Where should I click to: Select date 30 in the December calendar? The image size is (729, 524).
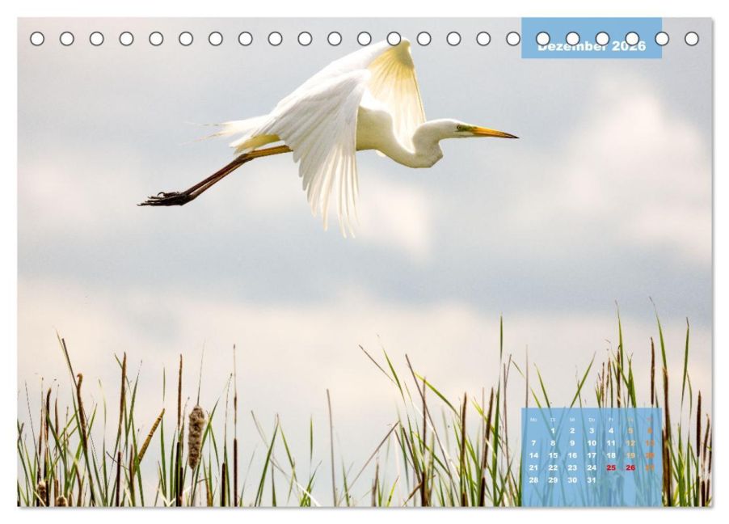(x=572, y=480)
